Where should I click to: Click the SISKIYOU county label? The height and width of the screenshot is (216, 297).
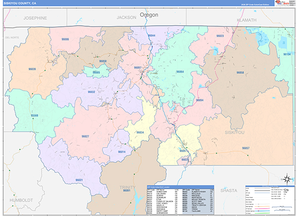coord(235,132)
